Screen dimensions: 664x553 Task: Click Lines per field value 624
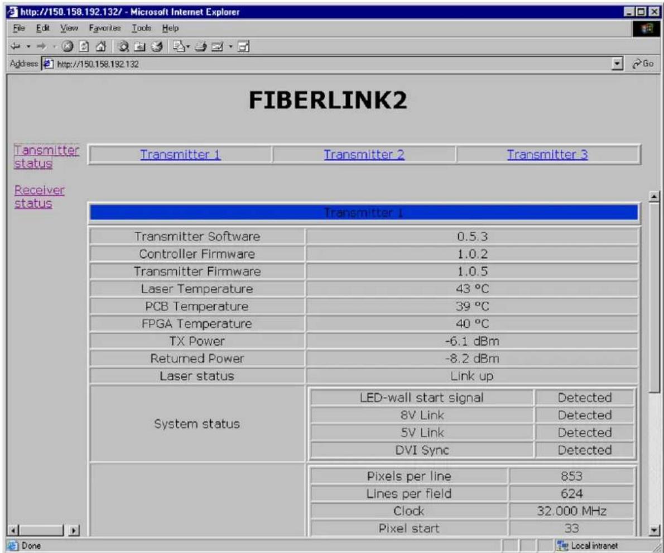(572, 494)
